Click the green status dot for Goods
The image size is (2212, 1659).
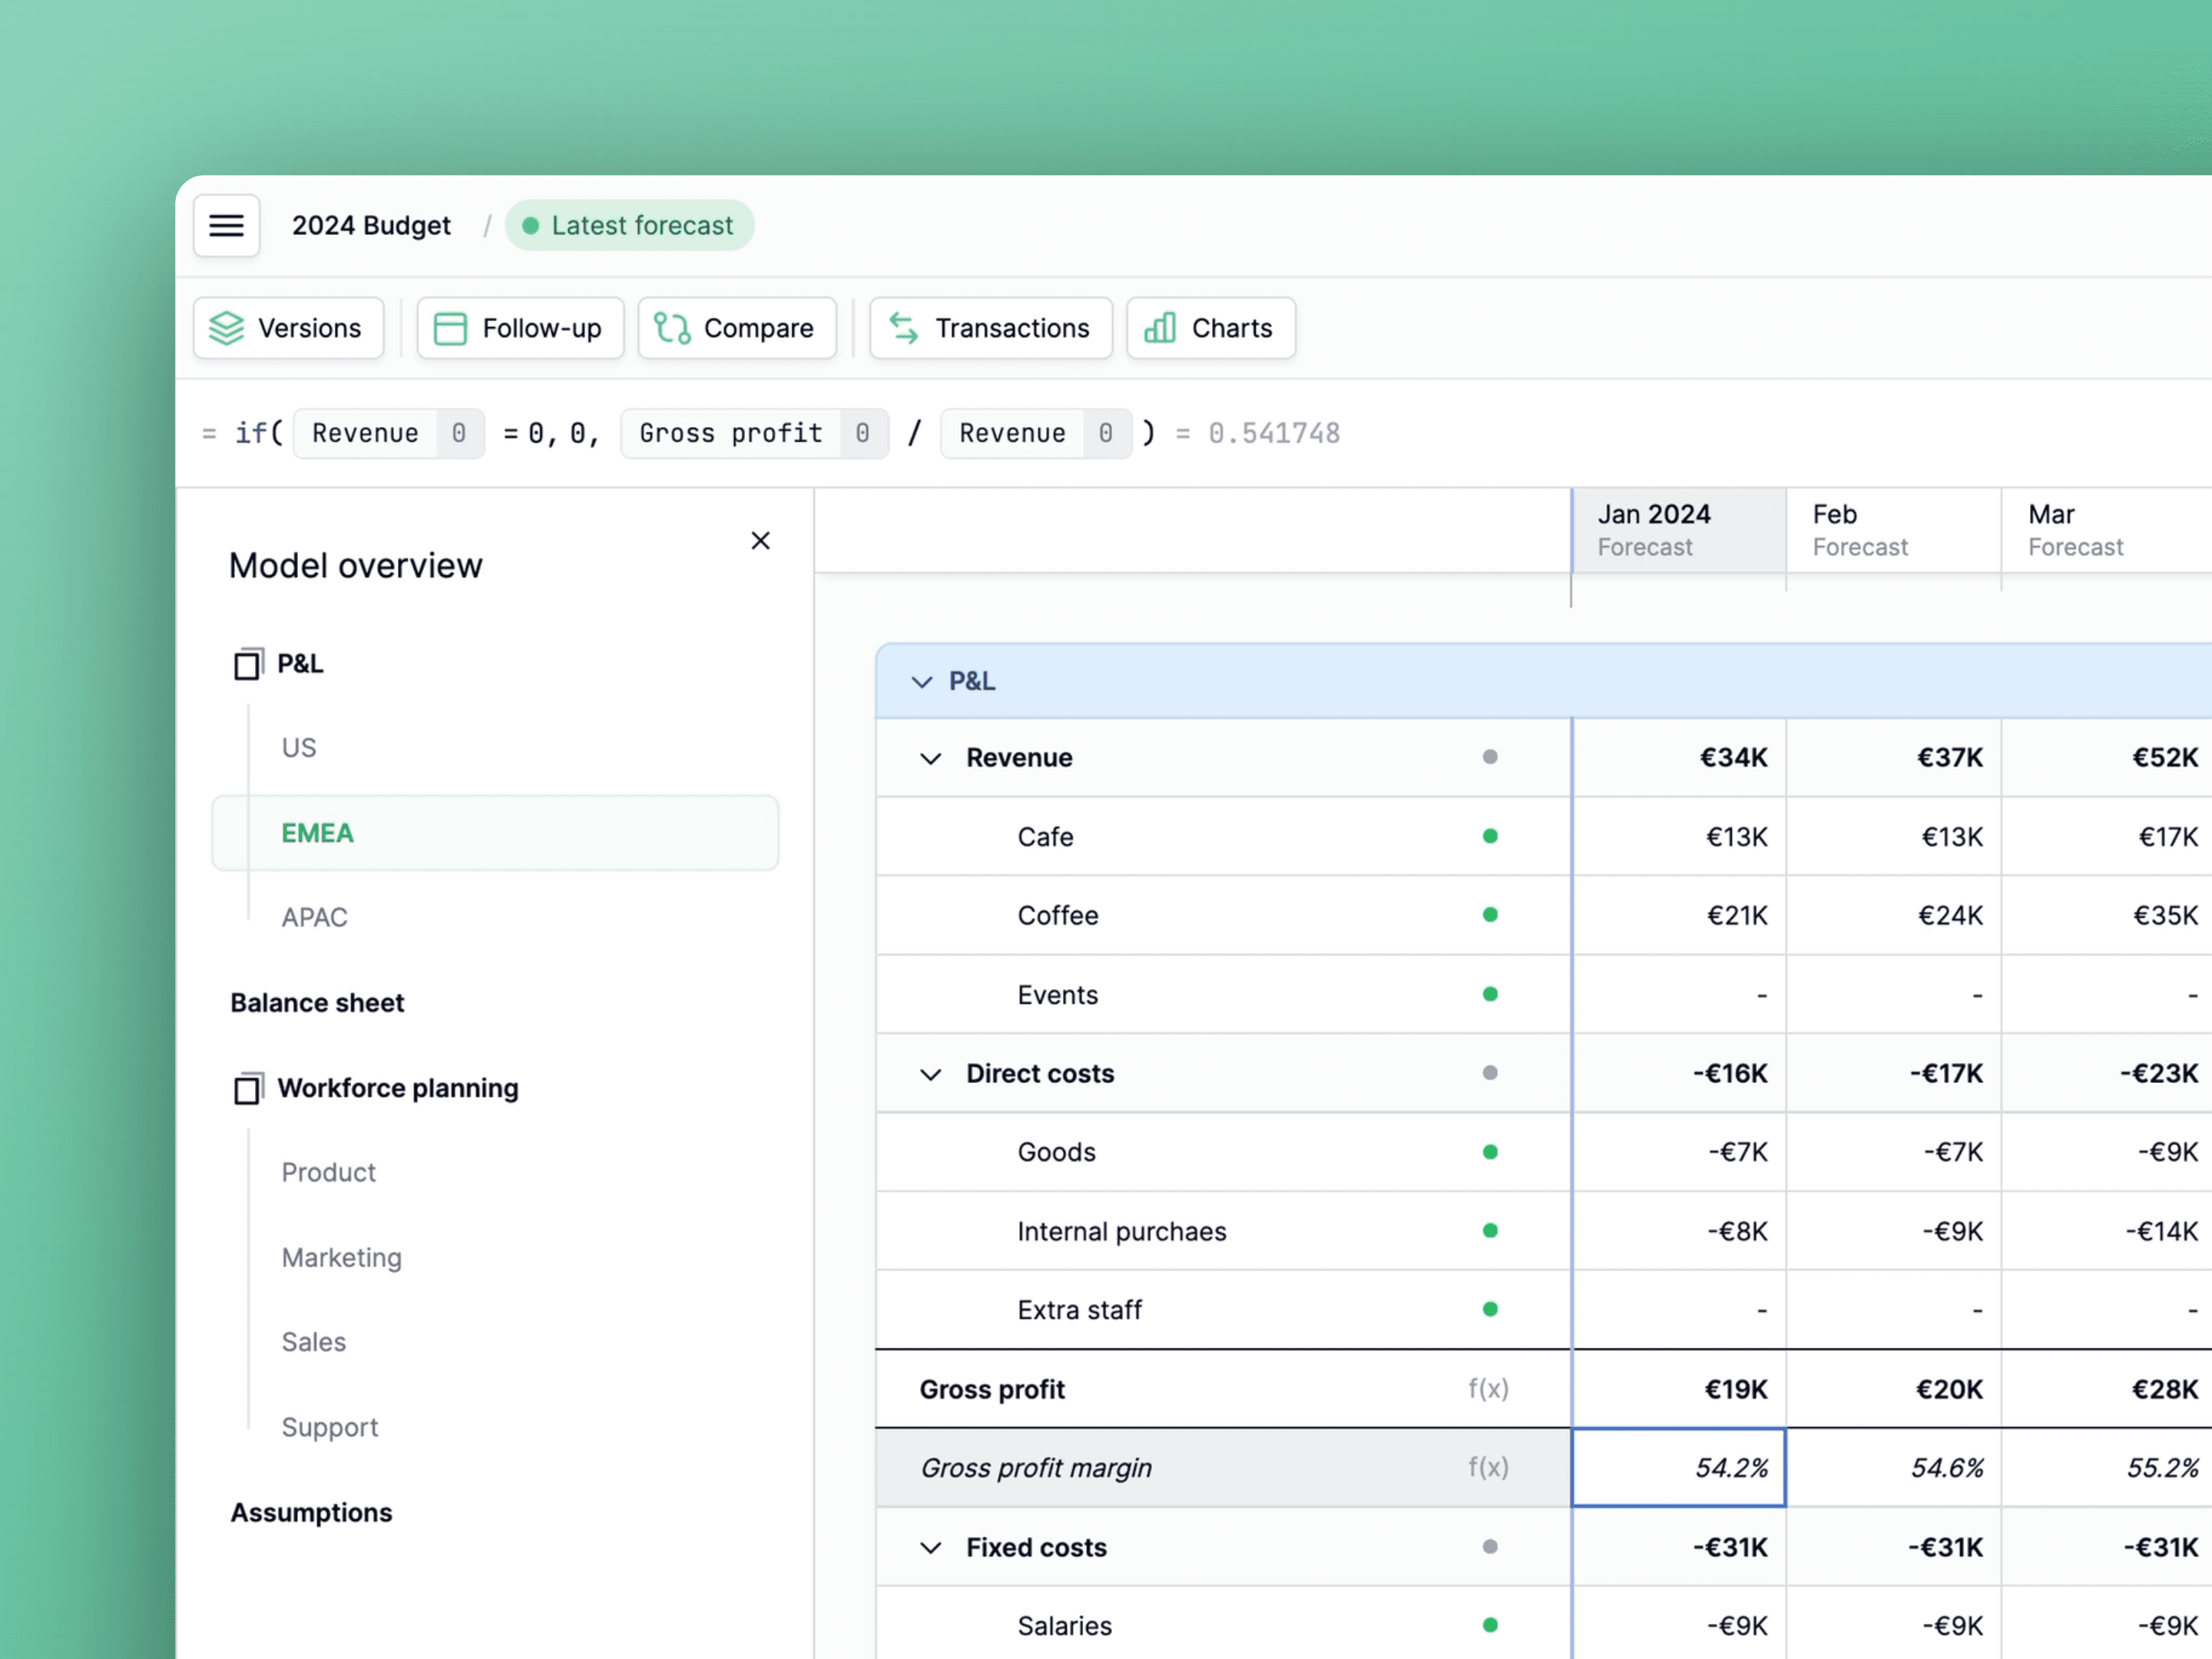click(1490, 1152)
